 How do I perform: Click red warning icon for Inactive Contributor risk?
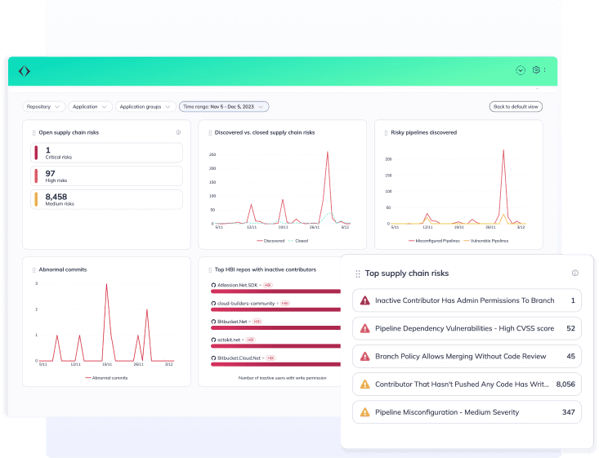pos(364,300)
